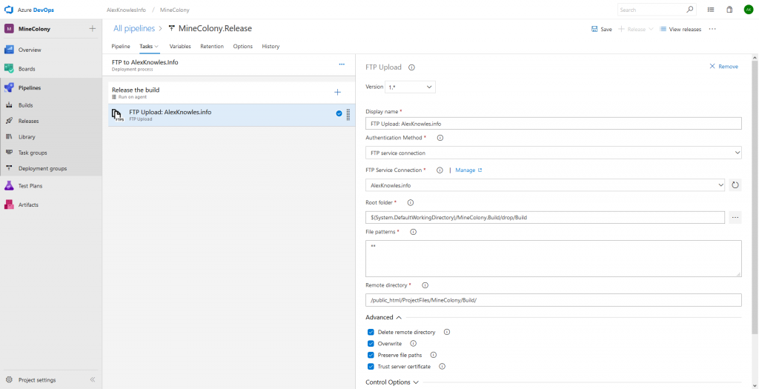Click the Remote directory input field
This screenshot has width=759, height=389.
point(553,300)
